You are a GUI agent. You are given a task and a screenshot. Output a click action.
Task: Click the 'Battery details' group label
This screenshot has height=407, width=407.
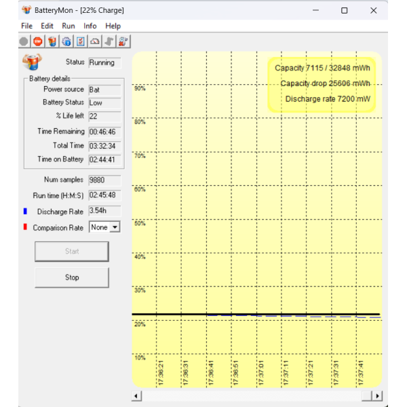(50, 79)
